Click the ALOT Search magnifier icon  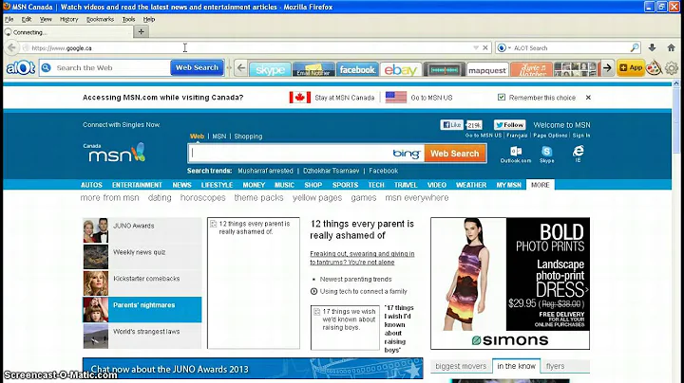click(635, 47)
